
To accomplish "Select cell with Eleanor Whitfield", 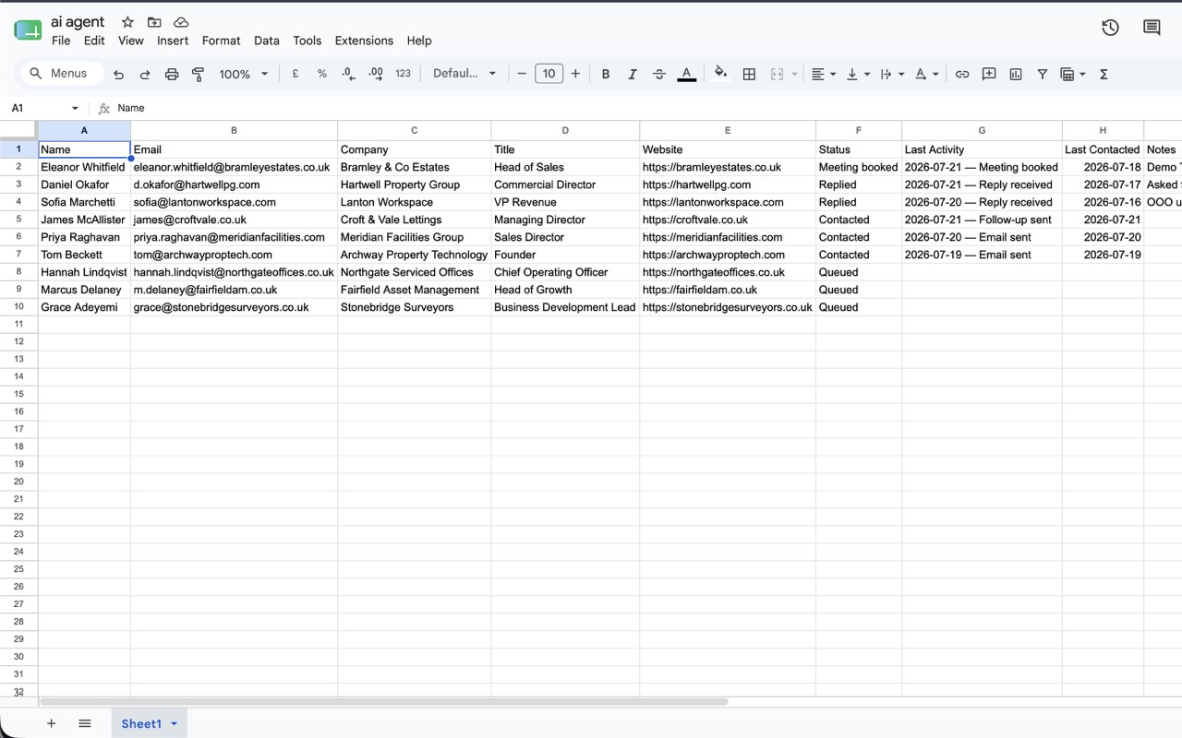I will (x=84, y=167).
